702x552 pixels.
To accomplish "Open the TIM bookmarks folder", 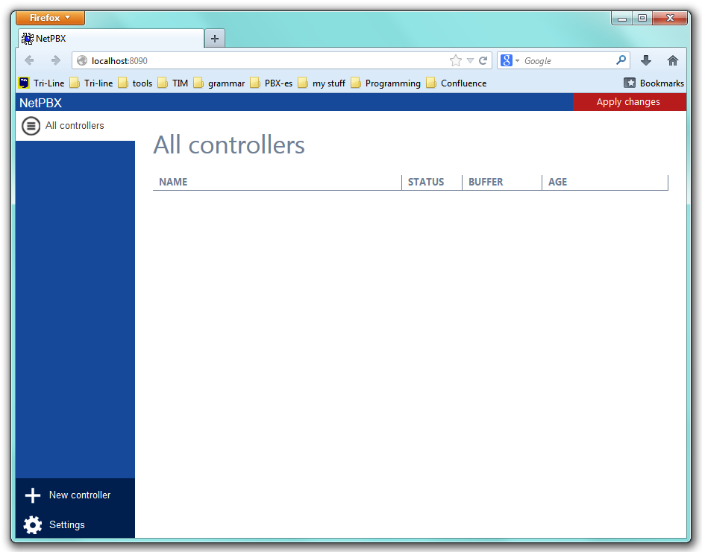I will point(173,83).
